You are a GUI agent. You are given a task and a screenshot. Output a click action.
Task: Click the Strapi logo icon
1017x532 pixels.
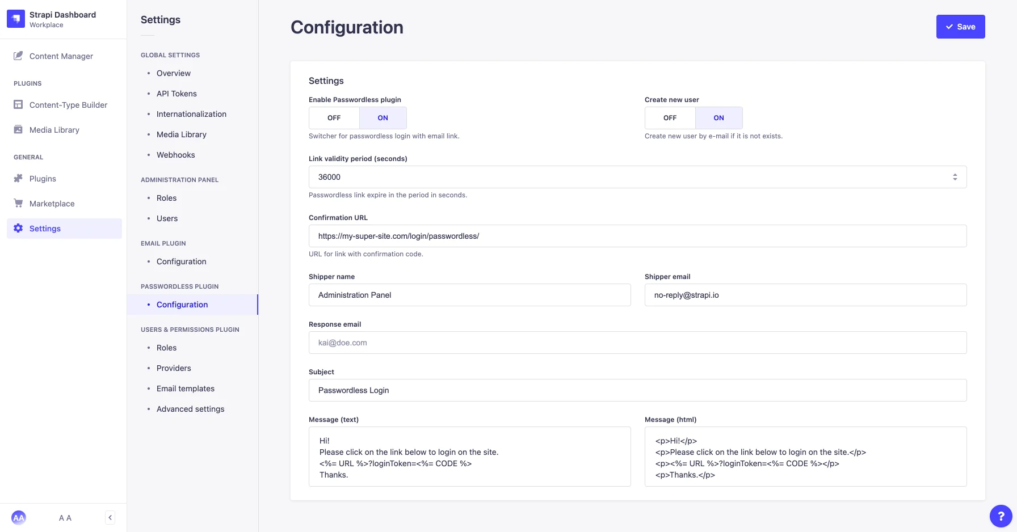[16, 19]
